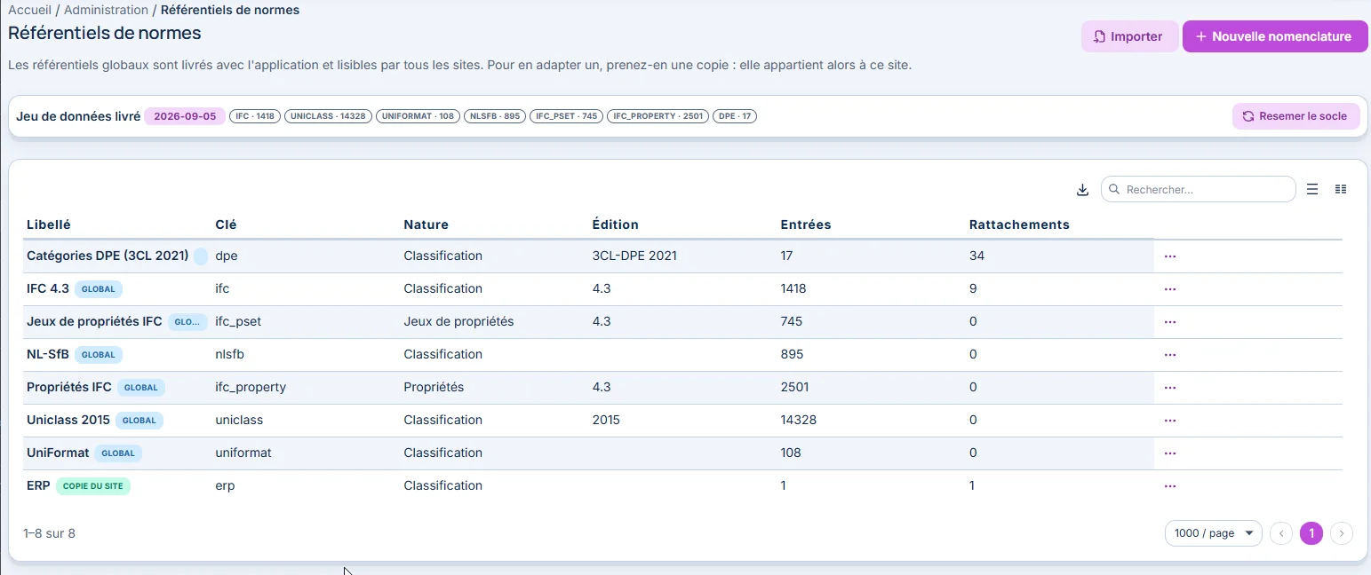Image resolution: width=1371 pixels, height=575 pixels.
Task: Click the Importer button
Action: pyautogui.click(x=1129, y=36)
